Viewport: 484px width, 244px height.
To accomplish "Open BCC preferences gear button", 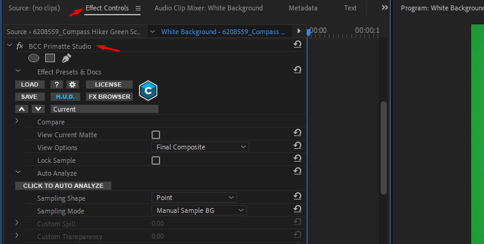I will coord(73,84).
